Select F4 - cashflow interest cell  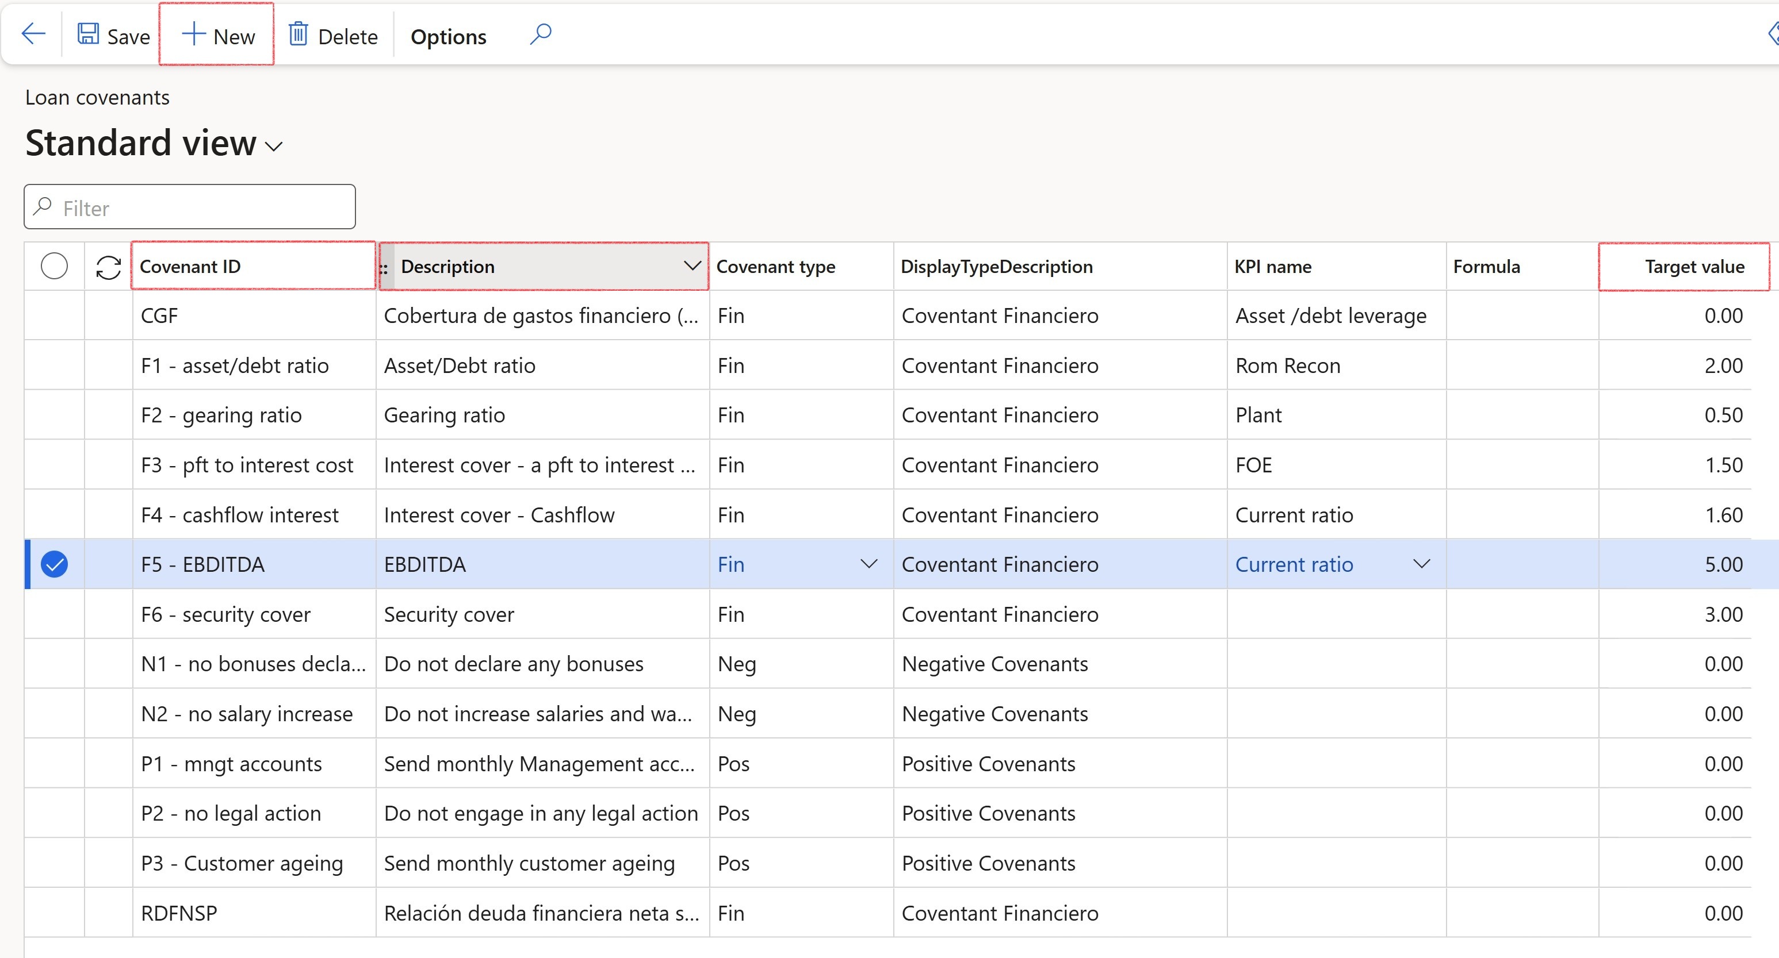click(x=254, y=515)
